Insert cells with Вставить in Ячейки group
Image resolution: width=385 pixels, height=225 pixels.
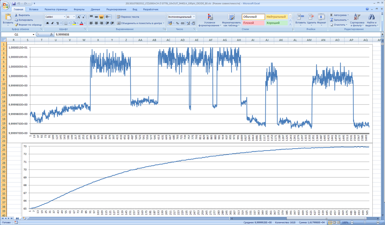click(300, 20)
